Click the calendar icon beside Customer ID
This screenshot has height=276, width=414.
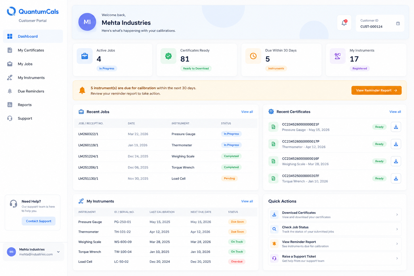click(x=398, y=23)
